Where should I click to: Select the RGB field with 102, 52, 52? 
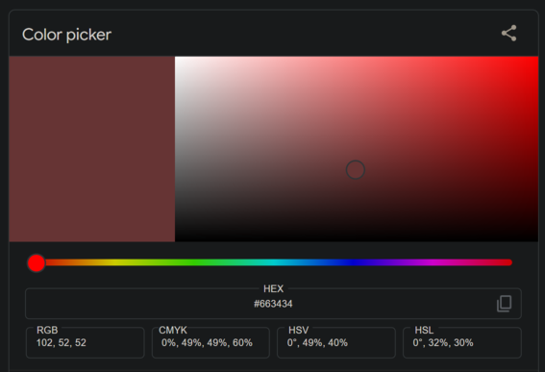(x=86, y=342)
